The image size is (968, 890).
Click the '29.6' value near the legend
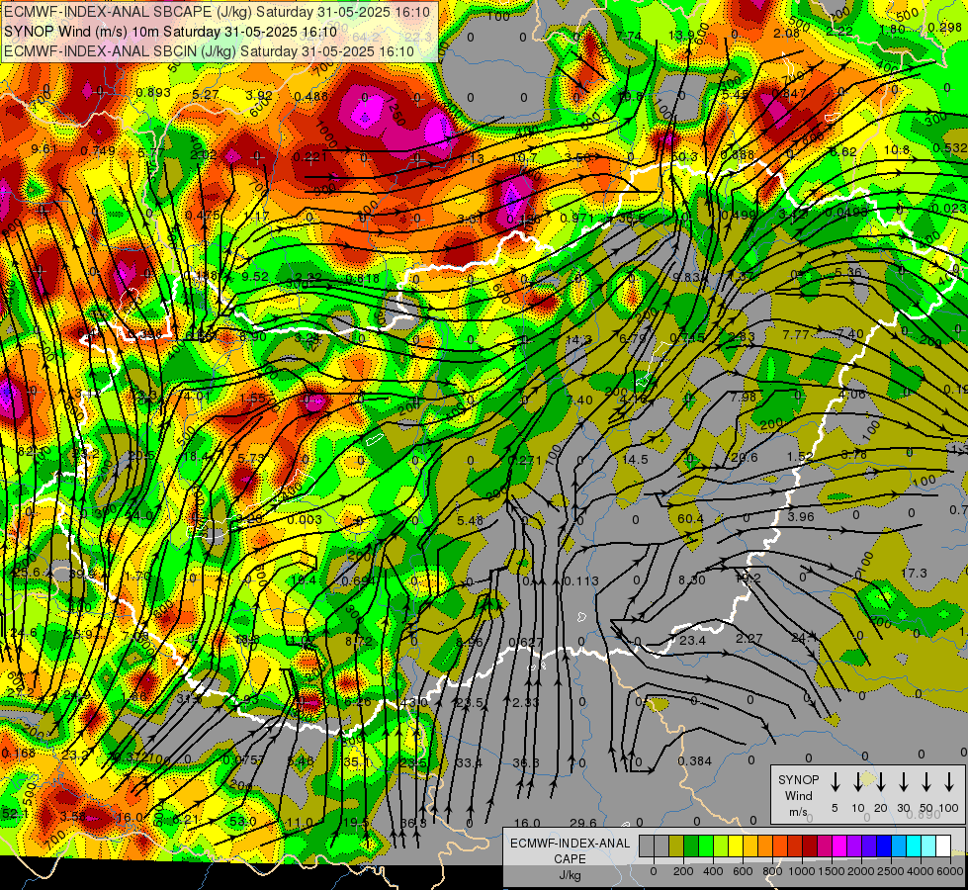point(582,823)
